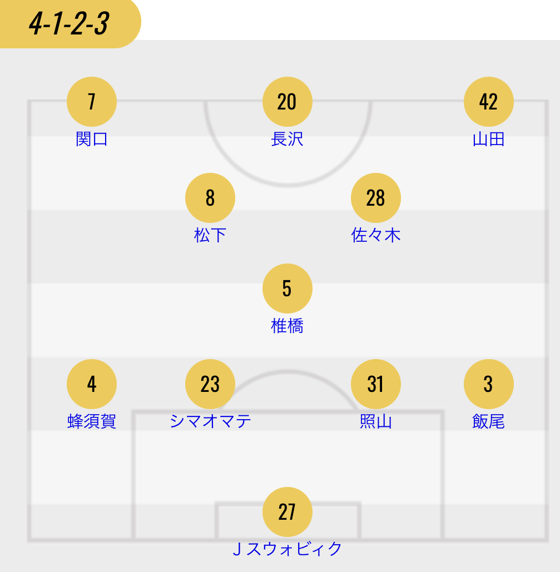Click the number 4 player badge
This screenshot has width=560, height=572.
[x=92, y=384]
